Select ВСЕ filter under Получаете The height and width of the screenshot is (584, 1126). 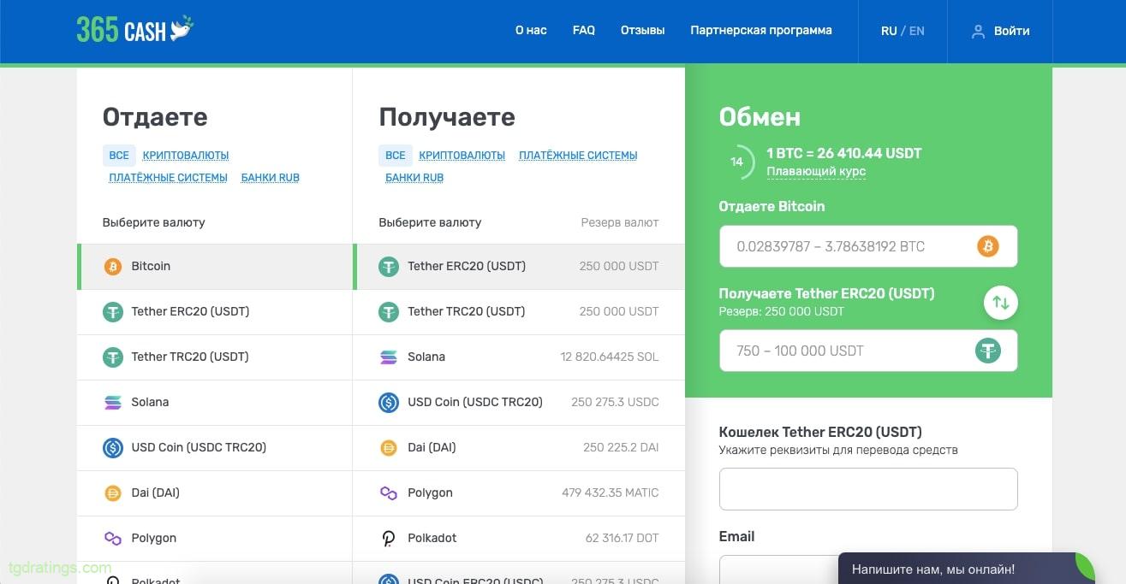coord(396,156)
